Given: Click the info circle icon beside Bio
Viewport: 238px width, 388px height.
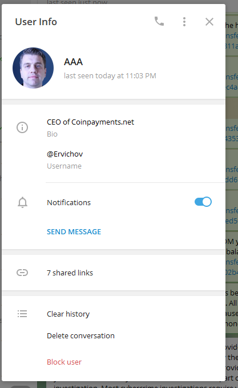Looking at the screenshot, I should click(x=22, y=127).
